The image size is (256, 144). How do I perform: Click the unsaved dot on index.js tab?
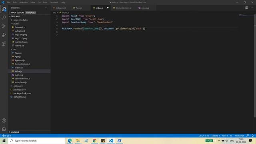(x=108, y=8)
